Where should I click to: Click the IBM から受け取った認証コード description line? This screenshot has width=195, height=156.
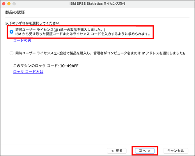pos(83,34)
